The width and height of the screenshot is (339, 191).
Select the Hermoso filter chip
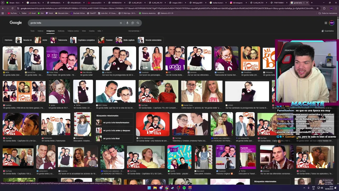click(x=8, y=40)
